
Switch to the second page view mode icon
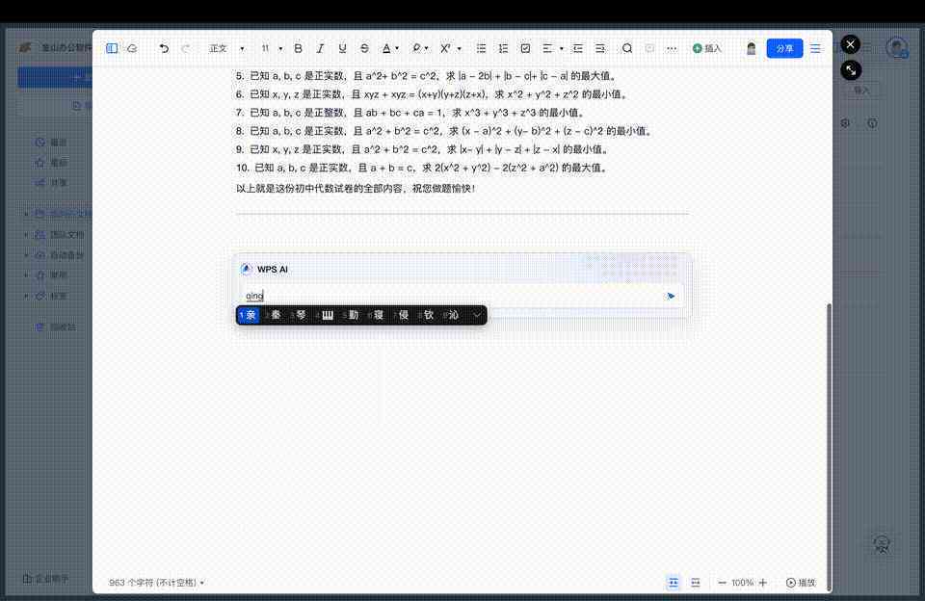(696, 582)
